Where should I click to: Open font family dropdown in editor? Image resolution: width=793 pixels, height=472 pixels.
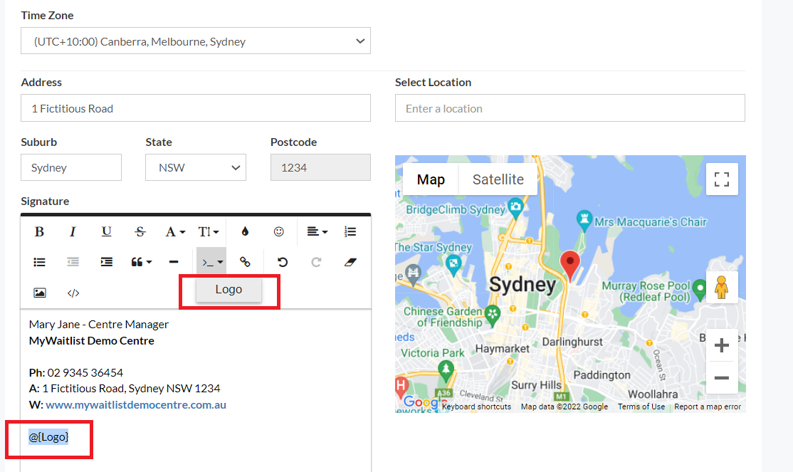click(x=175, y=231)
